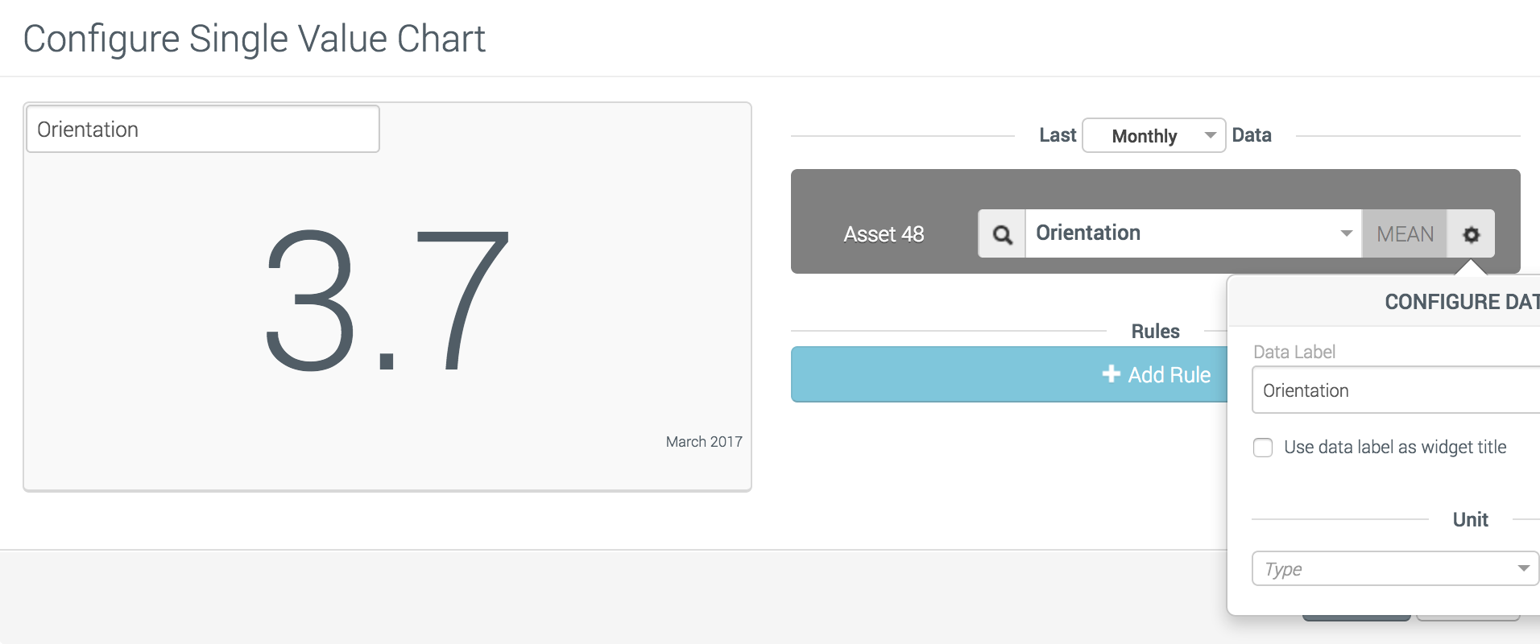The image size is (1540, 644).
Task: Click the dark button under the popover
Action: pyautogui.click(x=1356, y=618)
